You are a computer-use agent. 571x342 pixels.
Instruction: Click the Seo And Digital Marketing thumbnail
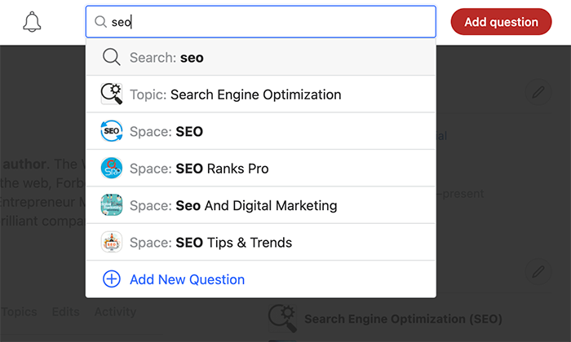pos(112,205)
